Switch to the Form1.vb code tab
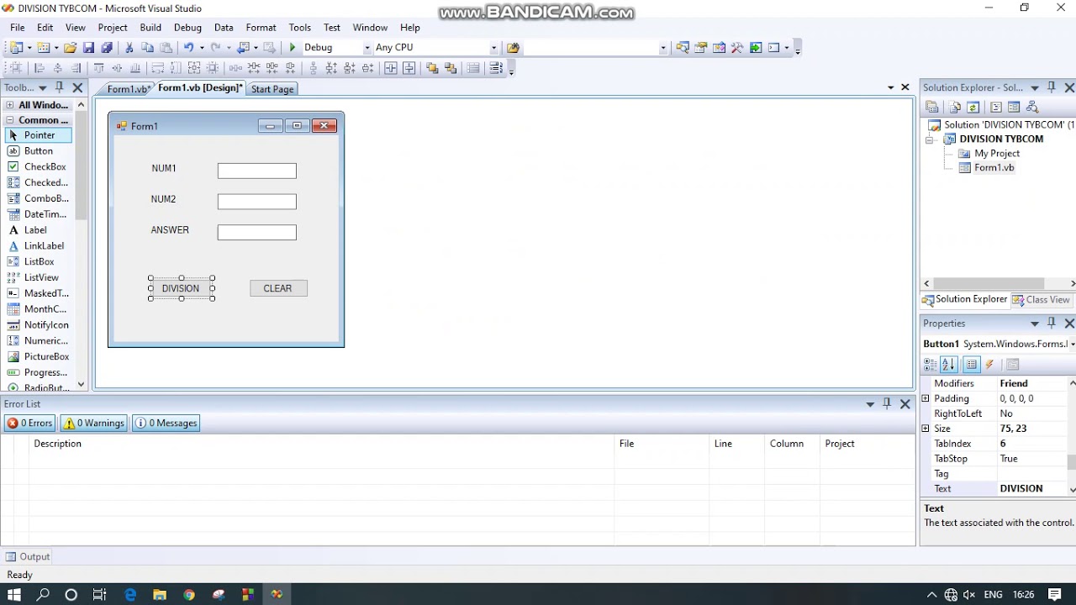1076x605 pixels. point(128,89)
